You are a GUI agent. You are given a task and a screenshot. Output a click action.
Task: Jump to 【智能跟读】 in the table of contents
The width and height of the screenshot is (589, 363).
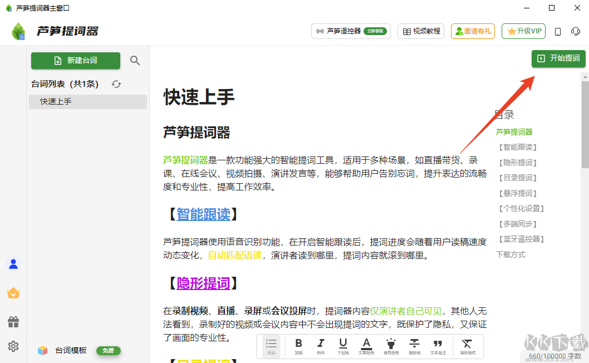[518, 148]
